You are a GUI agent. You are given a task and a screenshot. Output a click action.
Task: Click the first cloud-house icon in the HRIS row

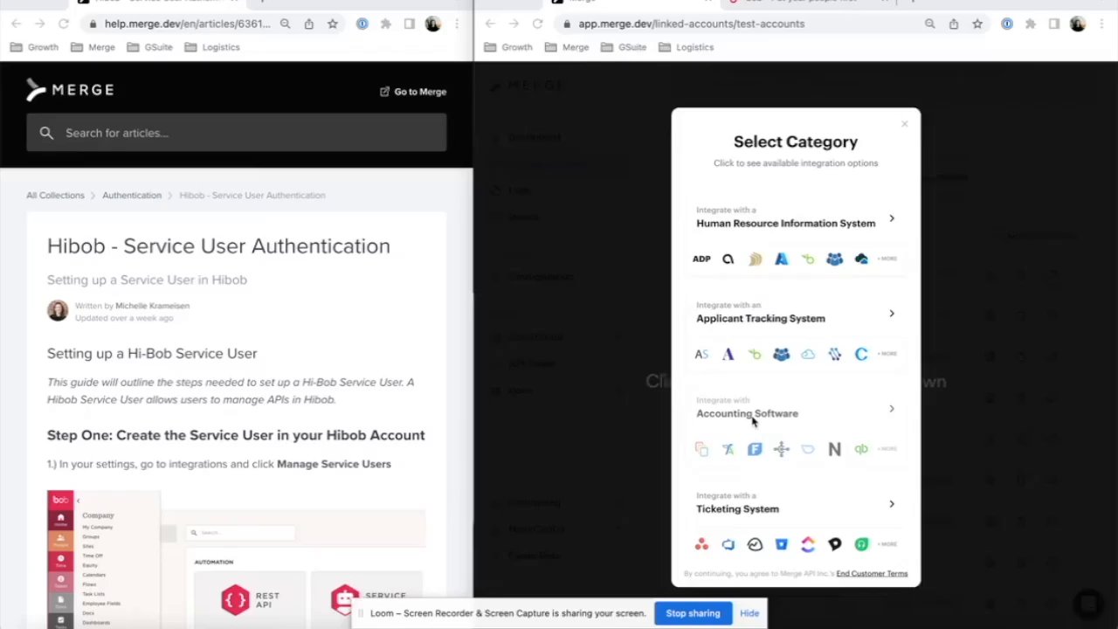861,259
